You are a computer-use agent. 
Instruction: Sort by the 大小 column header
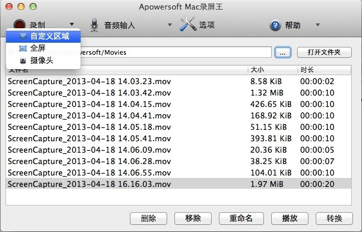coord(272,70)
